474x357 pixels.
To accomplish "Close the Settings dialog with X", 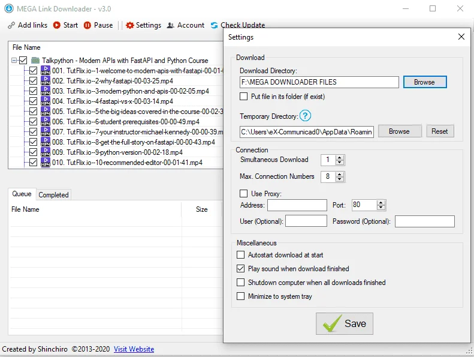I will (461, 37).
